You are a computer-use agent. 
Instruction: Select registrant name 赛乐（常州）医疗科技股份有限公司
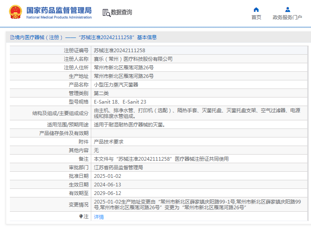coord(133,59)
